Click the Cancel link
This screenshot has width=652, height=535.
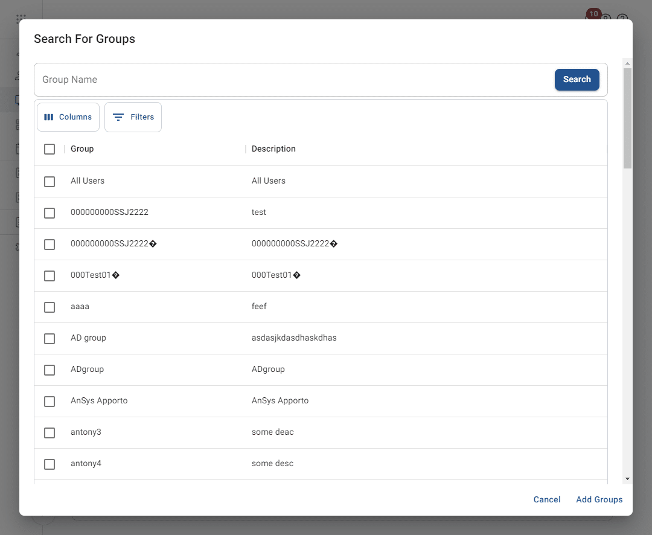tap(546, 499)
